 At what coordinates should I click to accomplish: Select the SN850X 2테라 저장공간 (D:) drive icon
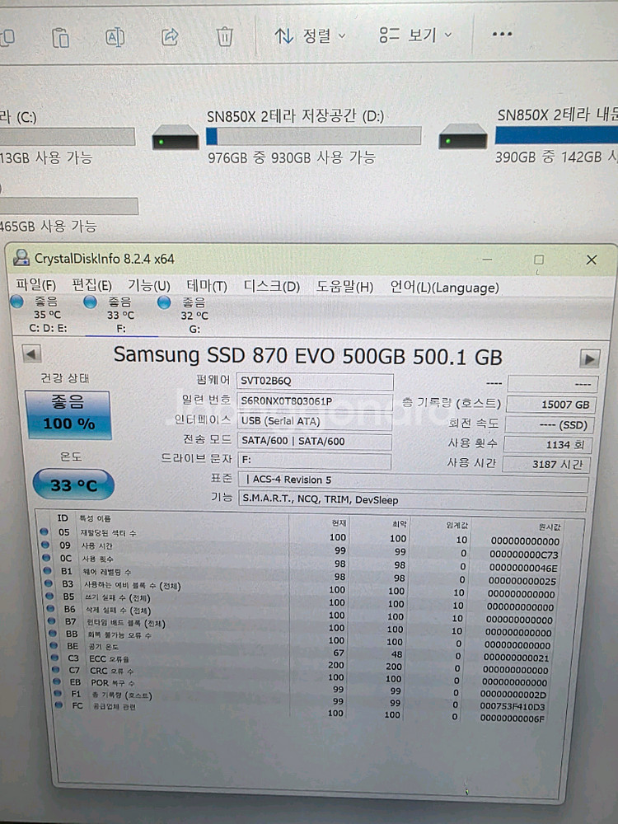pos(176,137)
